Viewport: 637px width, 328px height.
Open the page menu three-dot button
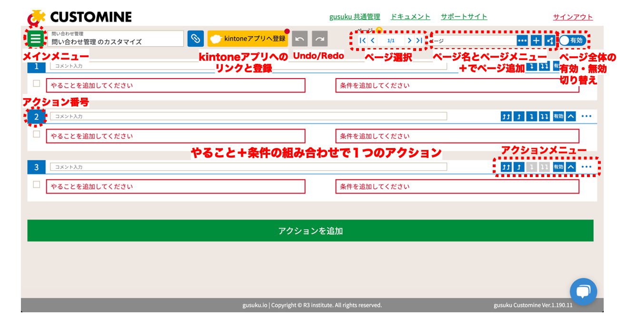[x=522, y=40]
